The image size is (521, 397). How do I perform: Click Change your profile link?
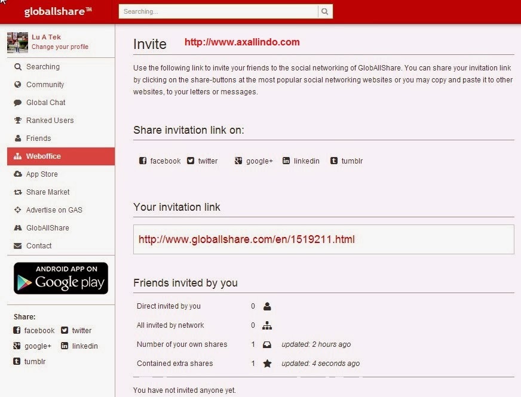tap(60, 47)
